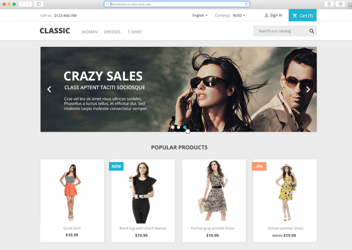Select the first carousel indicator dot
Image resolution: width=352 pixels, height=250 pixels.
pyautogui.click(x=173, y=127)
